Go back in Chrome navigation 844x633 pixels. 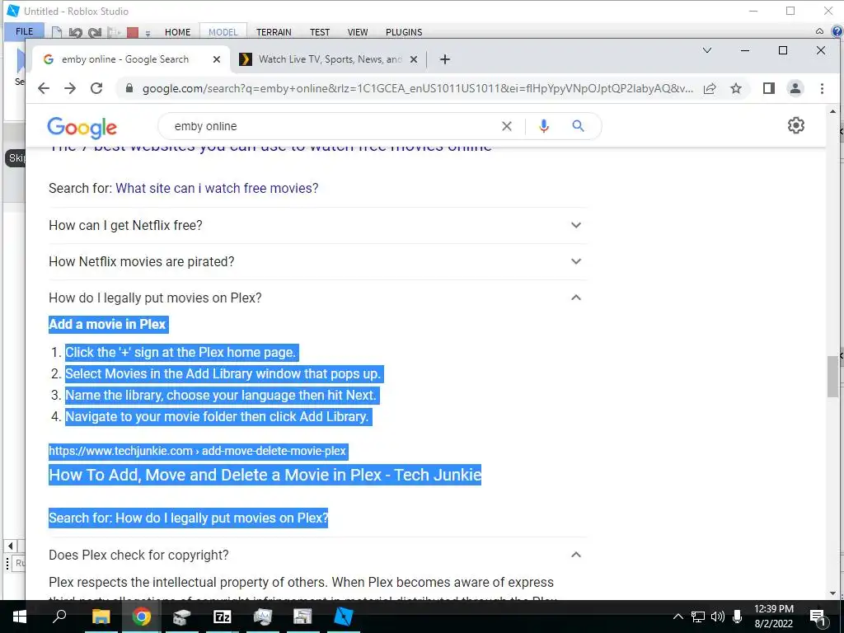pos(44,88)
